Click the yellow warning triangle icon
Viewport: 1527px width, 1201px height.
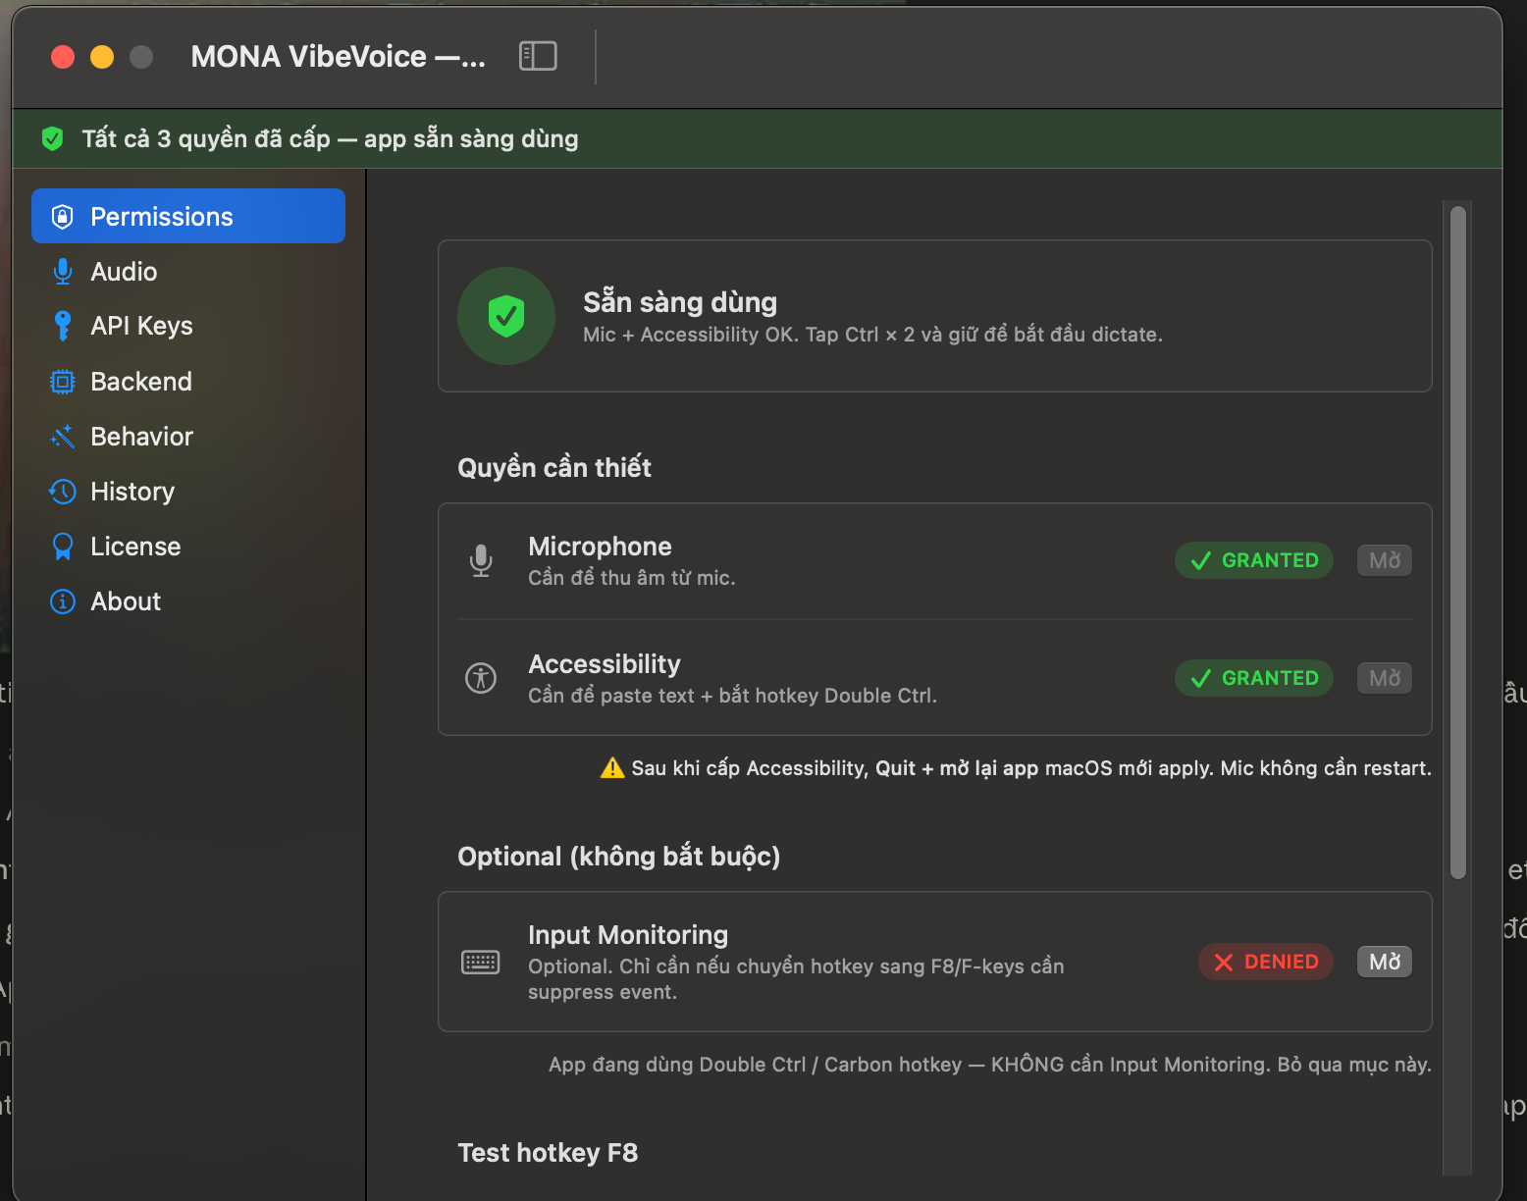[612, 767]
